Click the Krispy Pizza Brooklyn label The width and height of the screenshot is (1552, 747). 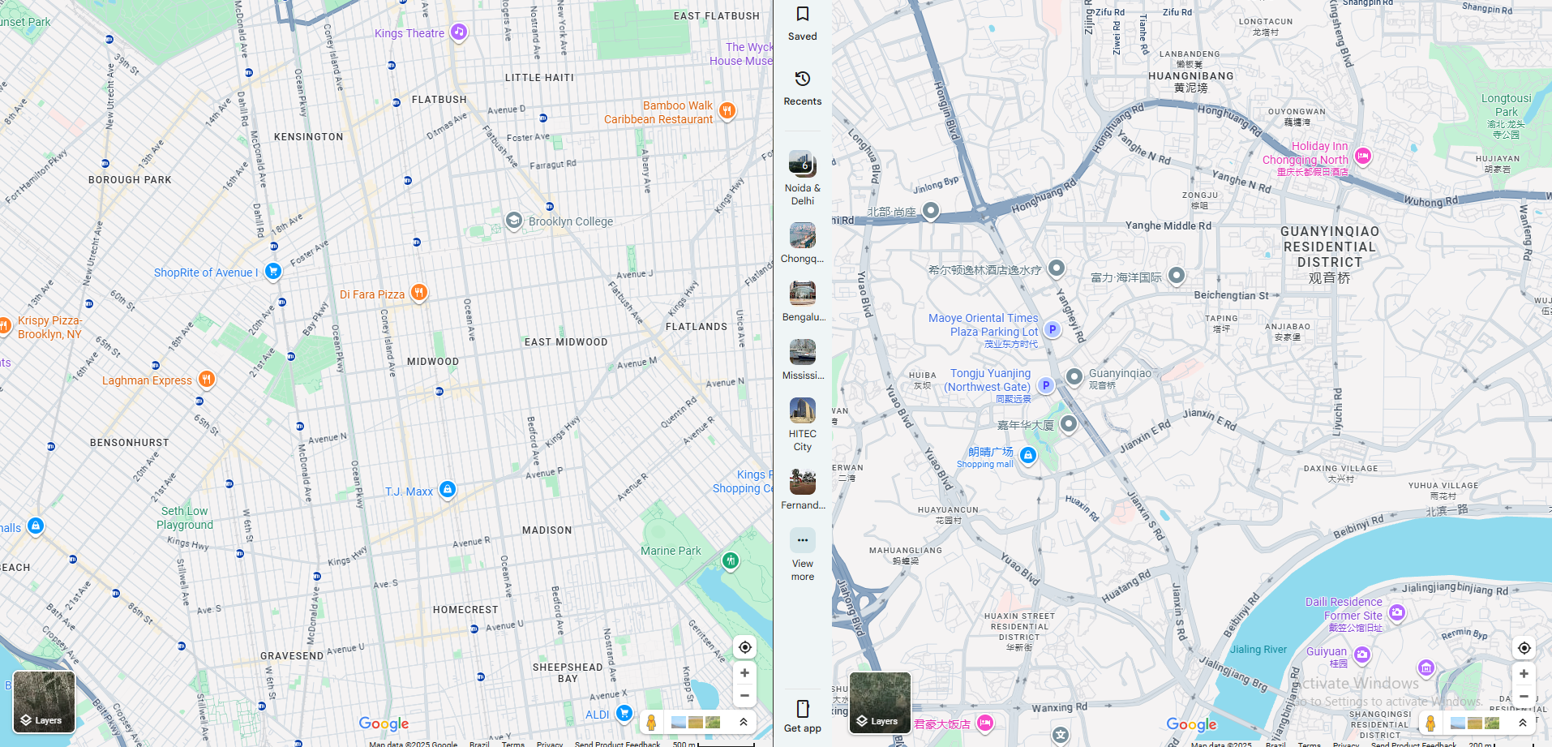[x=49, y=327]
